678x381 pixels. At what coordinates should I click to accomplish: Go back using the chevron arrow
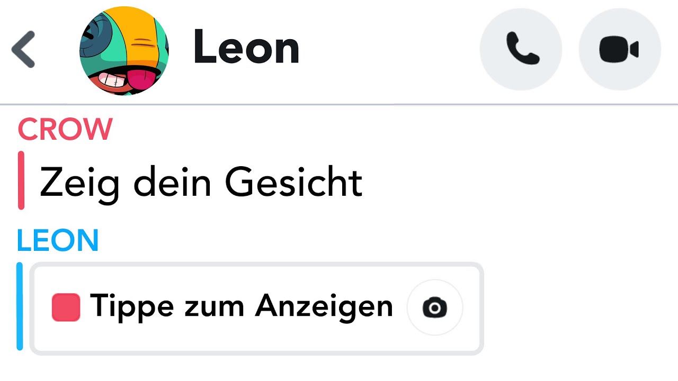coord(23,49)
